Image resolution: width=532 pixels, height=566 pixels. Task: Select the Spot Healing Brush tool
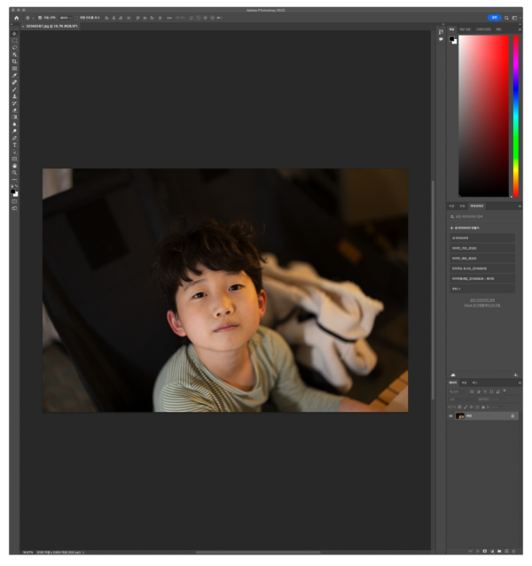pos(14,82)
